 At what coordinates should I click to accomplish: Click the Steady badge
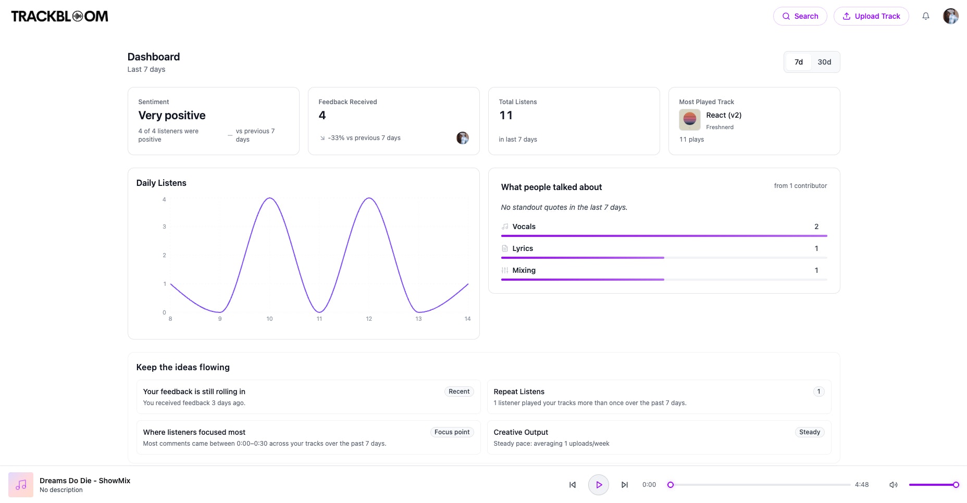click(810, 432)
